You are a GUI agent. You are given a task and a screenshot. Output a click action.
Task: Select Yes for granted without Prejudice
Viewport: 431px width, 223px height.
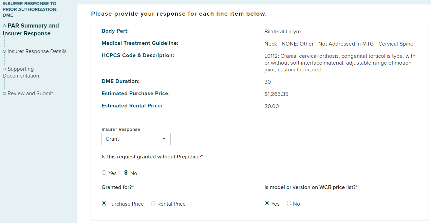104,173
